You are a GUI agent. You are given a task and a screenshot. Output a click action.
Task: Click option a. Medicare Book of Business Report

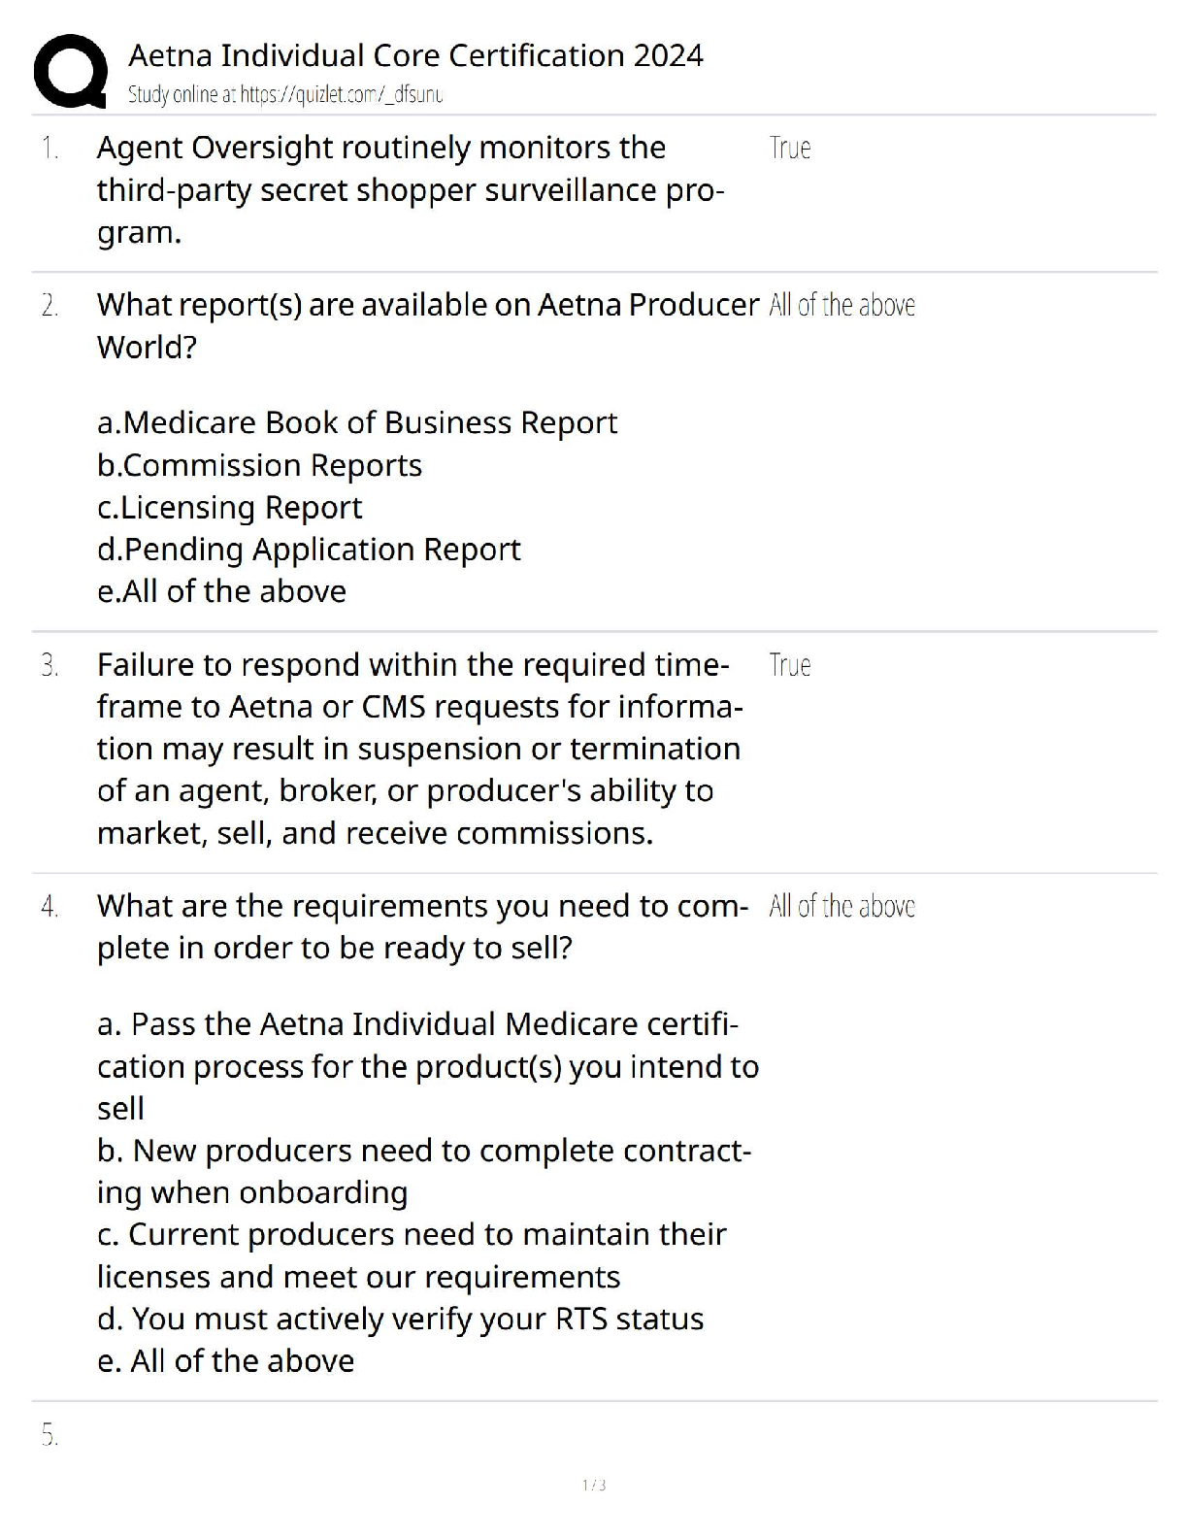coord(357,422)
